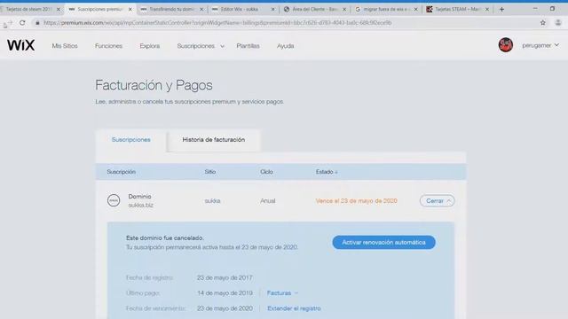Click the browser address bar URL

(x=217, y=23)
